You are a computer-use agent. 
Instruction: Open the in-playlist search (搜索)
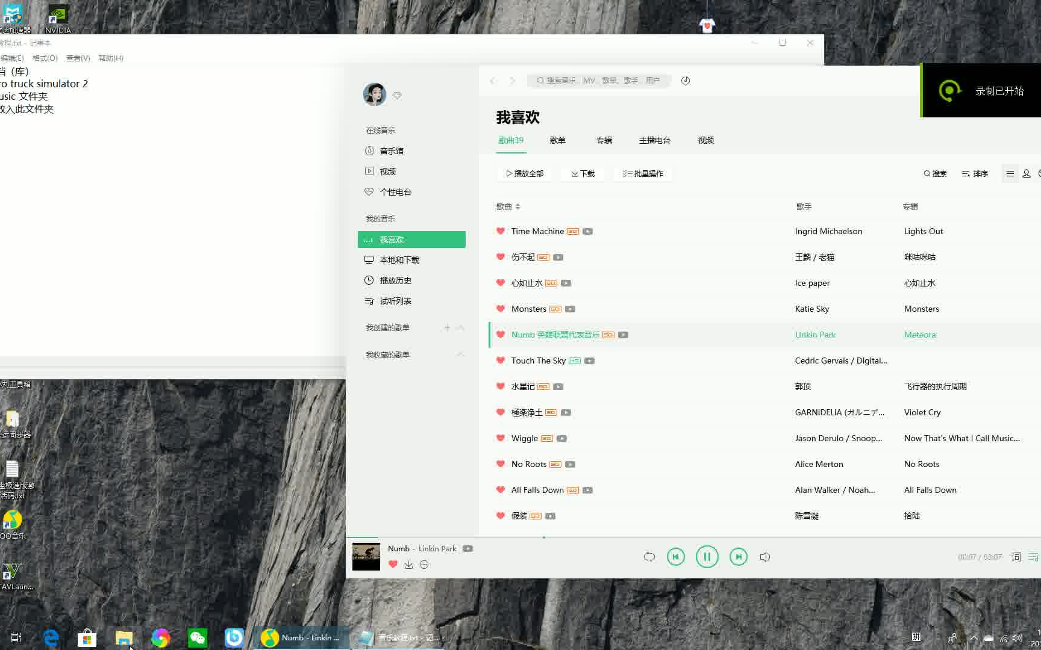coord(934,173)
